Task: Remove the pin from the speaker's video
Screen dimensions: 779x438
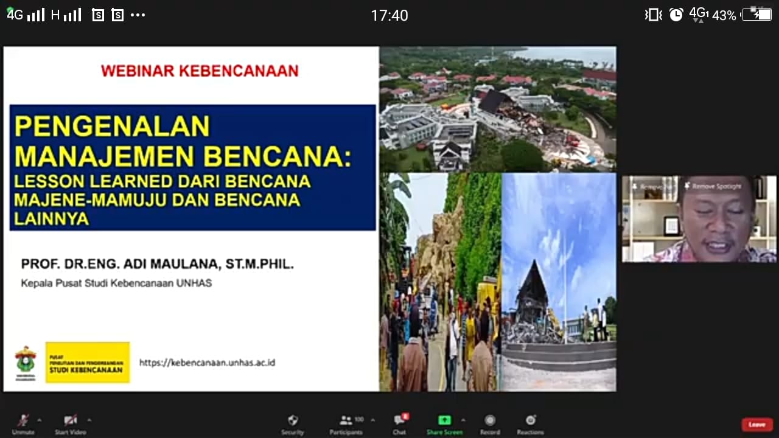Action: click(x=650, y=186)
